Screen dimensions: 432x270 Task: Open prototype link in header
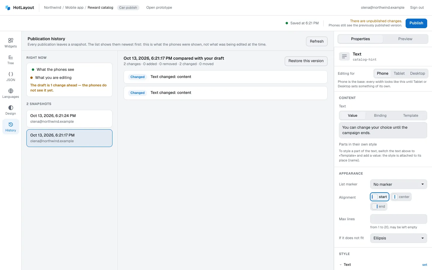(x=159, y=7)
